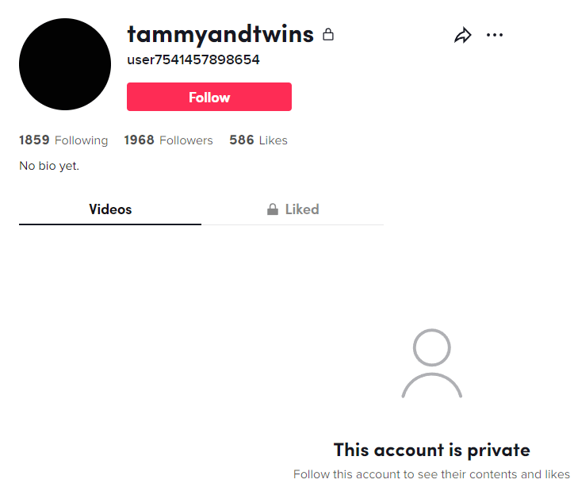
Task: Open the three-dots more options menu
Action: [495, 35]
